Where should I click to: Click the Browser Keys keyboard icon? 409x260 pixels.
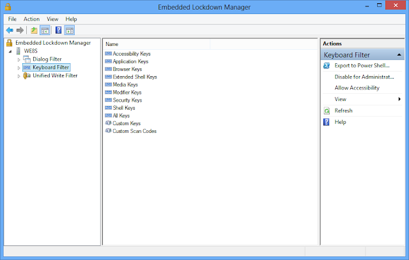click(108, 69)
